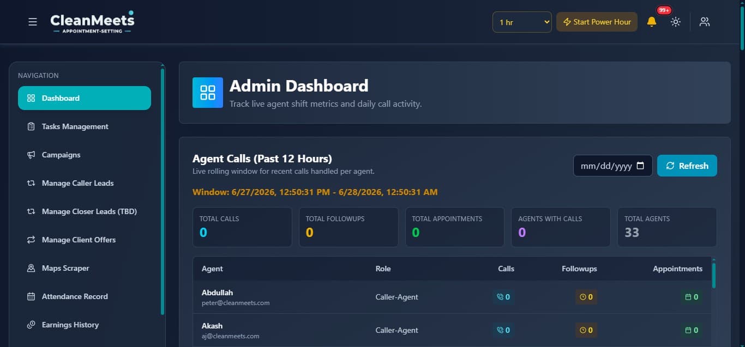Click email aj@cleanmeets.com
745x347 pixels.
[x=230, y=336]
